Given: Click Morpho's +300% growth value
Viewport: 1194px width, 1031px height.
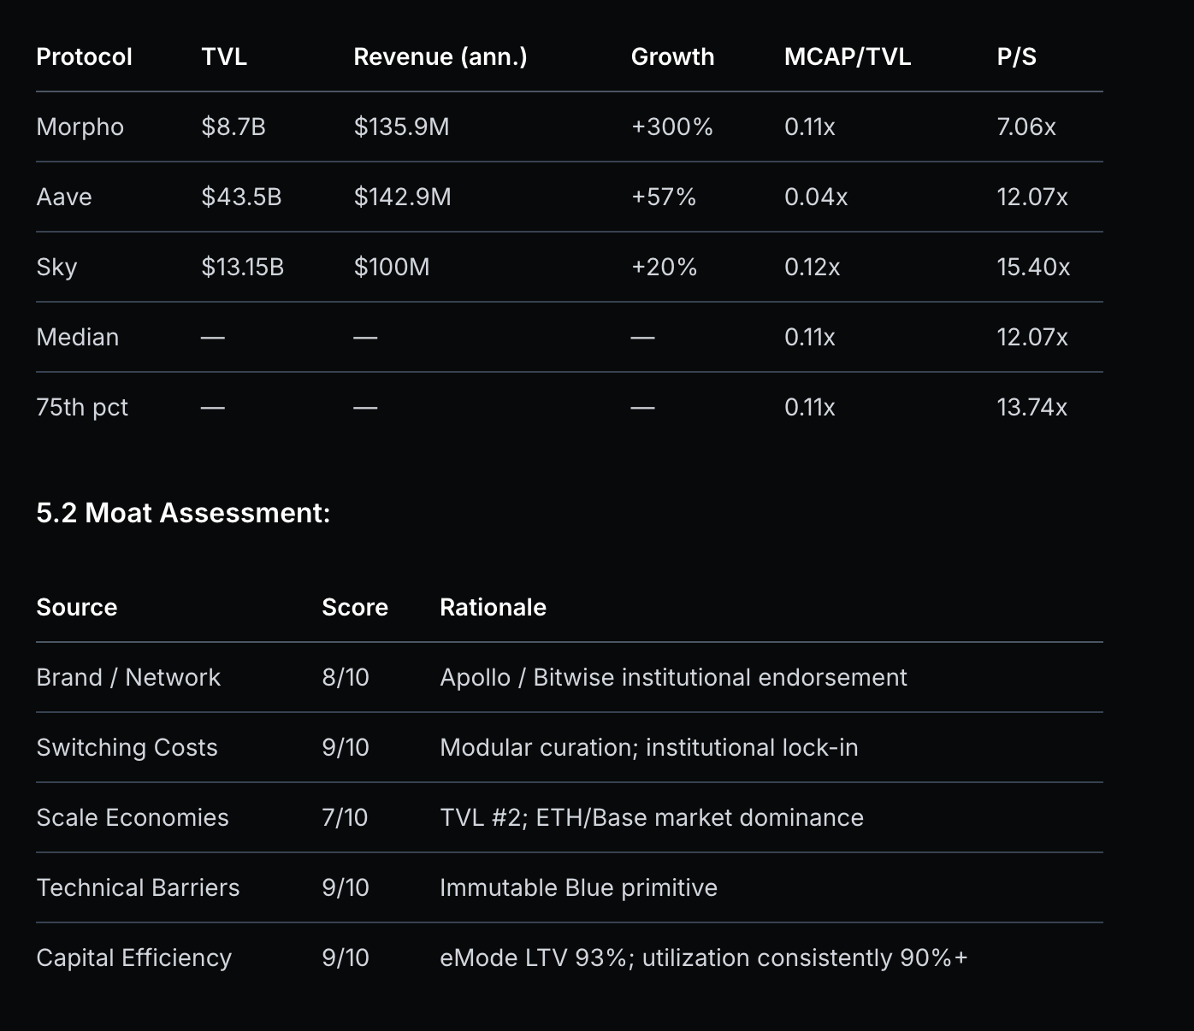Looking at the screenshot, I should 671,127.
